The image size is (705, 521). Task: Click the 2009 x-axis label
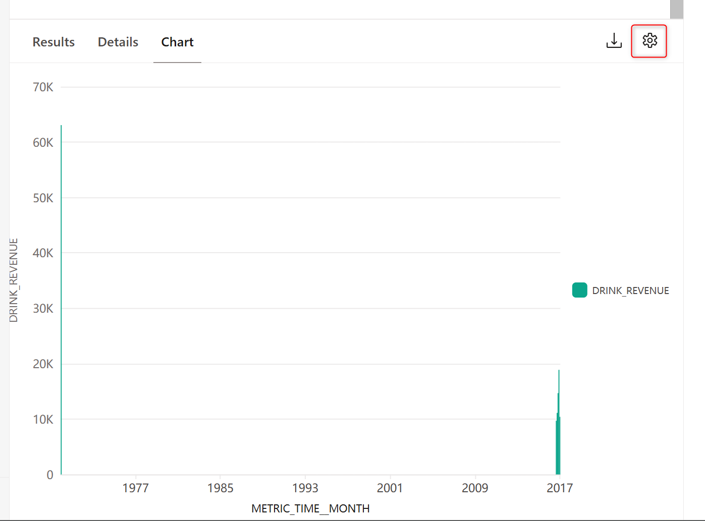coord(475,488)
